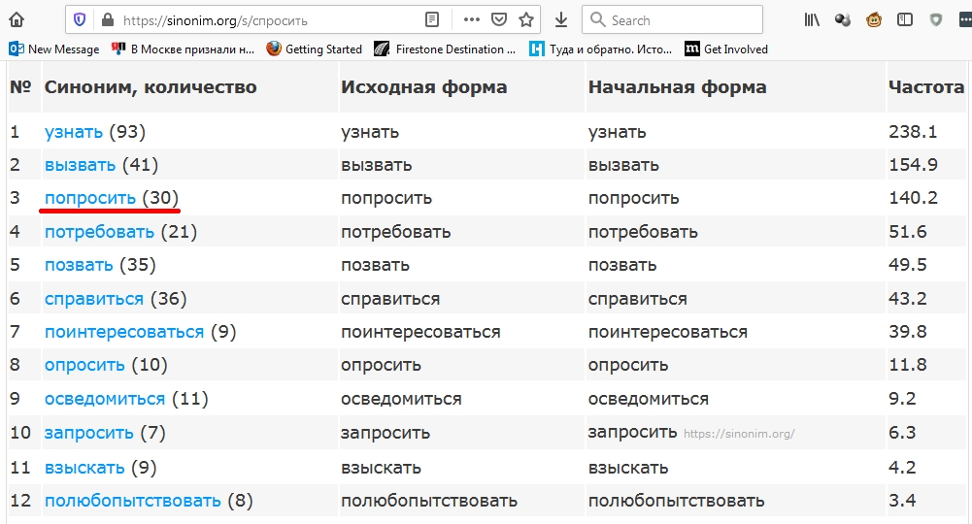
Task: Click frequency value 39.8
Action: click(x=908, y=332)
